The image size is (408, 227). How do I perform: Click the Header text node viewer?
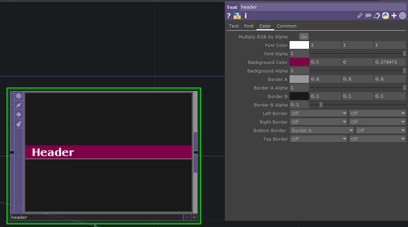pyautogui.click(x=109, y=152)
